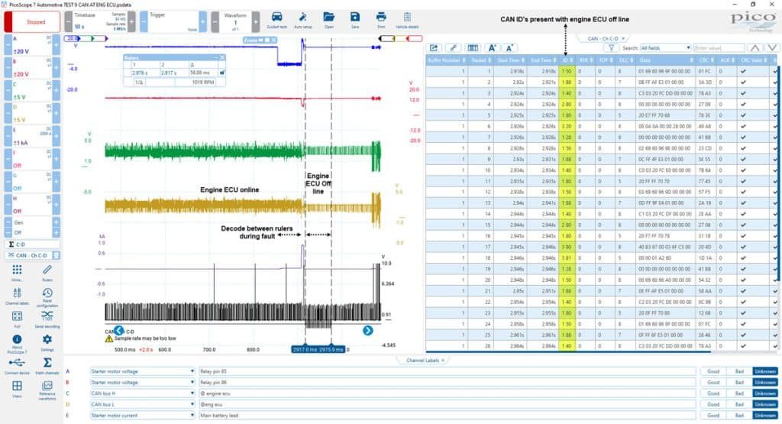This screenshot has width=782, height=424.
Task: Open the filter funnel in decode table
Action: [x=611, y=48]
